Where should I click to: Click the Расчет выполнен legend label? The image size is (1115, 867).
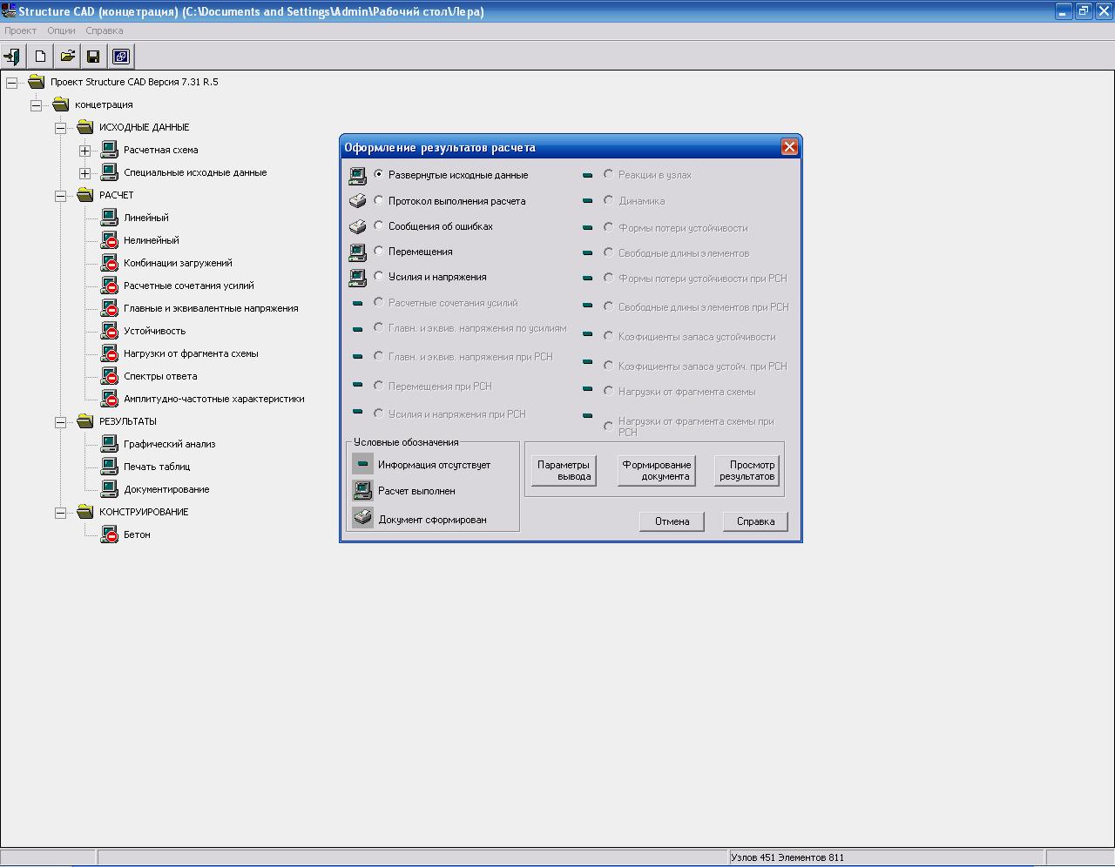click(x=416, y=491)
